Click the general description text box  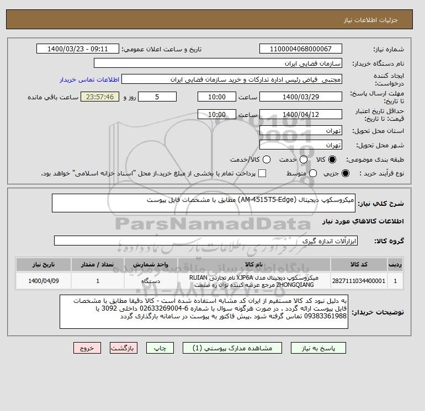[x=204, y=203]
